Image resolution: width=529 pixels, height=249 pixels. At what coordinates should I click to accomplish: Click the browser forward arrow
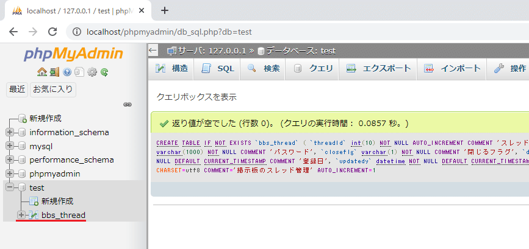[33, 32]
